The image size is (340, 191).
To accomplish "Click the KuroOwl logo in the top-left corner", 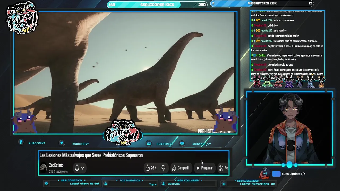I will (x=22, y=18).
